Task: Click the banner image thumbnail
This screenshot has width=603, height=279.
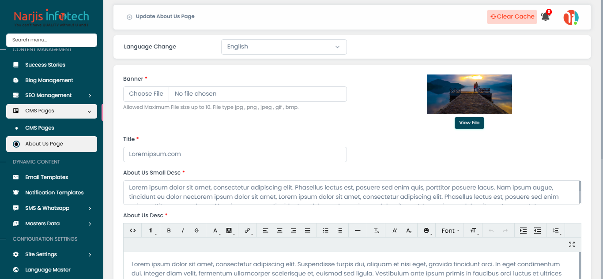Action: 469,94
